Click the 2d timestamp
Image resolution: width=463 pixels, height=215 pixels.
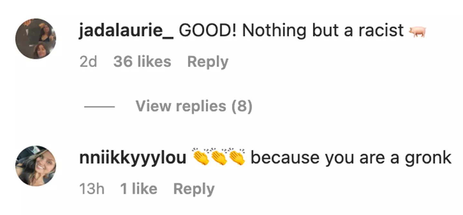click(88, 62)
